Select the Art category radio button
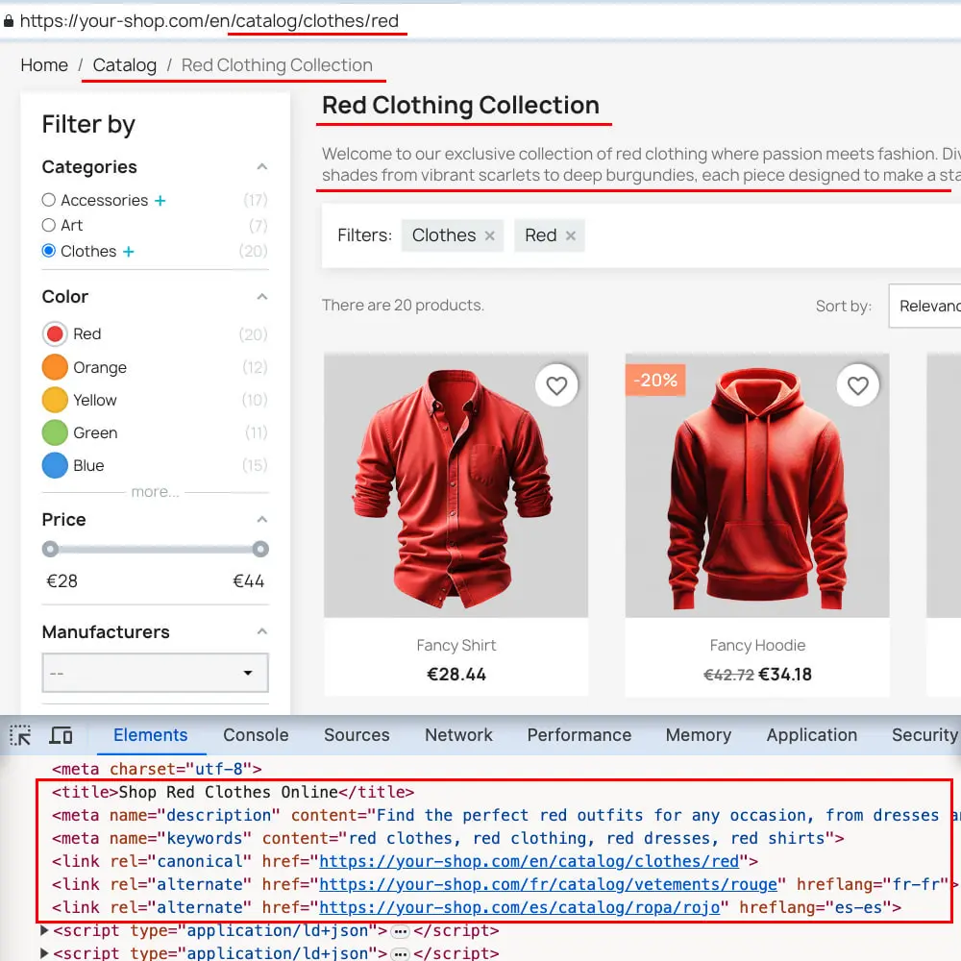 coord(48,225)
